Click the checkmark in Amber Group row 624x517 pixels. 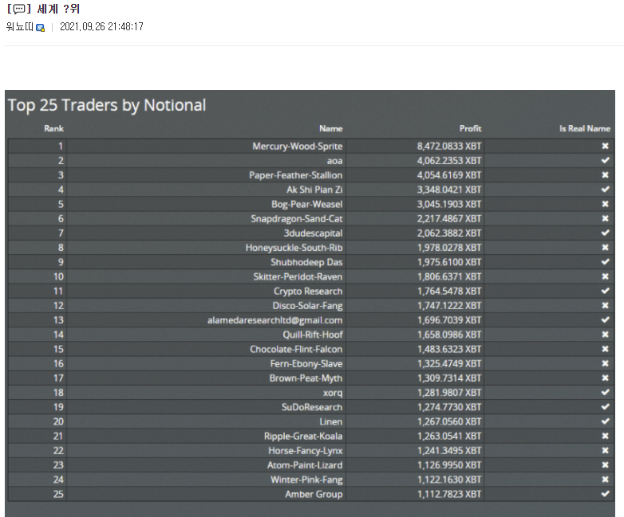pyautogui.click(x=605, y=494)
